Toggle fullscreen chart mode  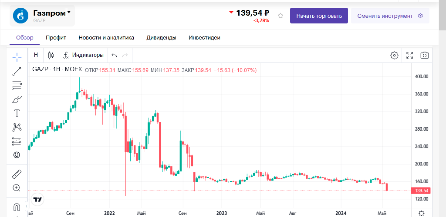(409, 55)
